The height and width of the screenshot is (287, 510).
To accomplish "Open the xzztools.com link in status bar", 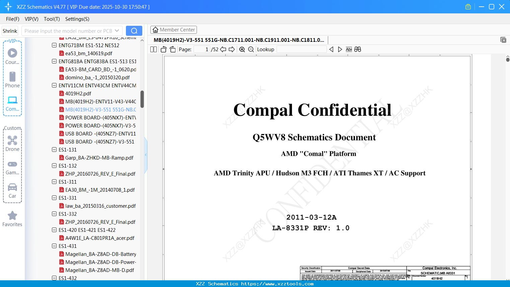I will pyautogui.click(x=277, y=284).
